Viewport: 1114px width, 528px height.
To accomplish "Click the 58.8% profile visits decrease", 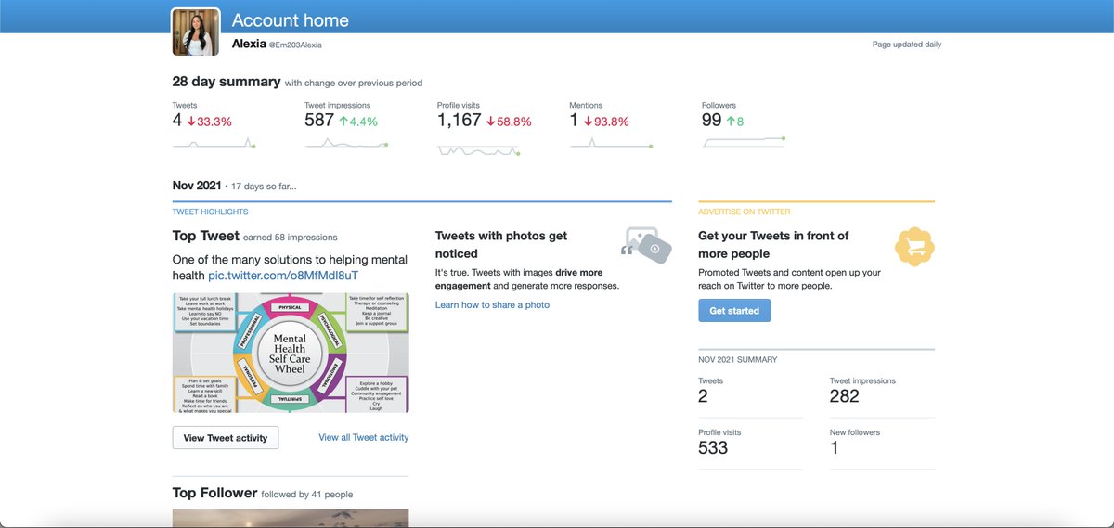I will (x=509, y=122).
